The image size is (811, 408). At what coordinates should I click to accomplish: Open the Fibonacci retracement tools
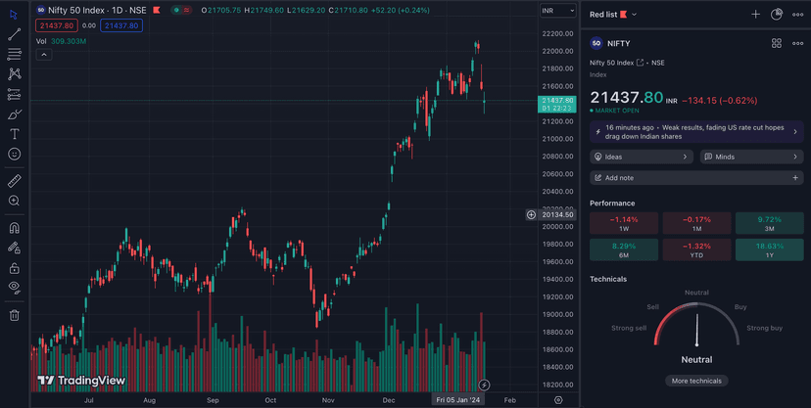pos(15,54)
